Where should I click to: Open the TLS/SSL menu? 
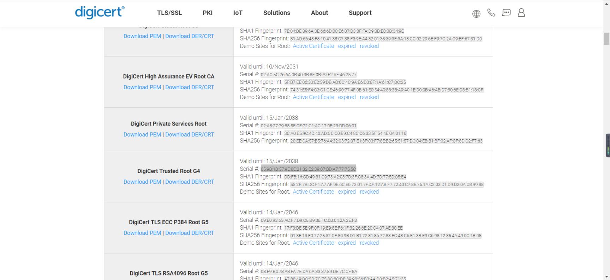tap(169, 13)
